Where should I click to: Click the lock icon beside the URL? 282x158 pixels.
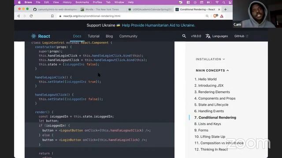tap(60, 16)
